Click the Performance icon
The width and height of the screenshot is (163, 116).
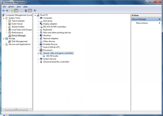[x=10, y=33]
